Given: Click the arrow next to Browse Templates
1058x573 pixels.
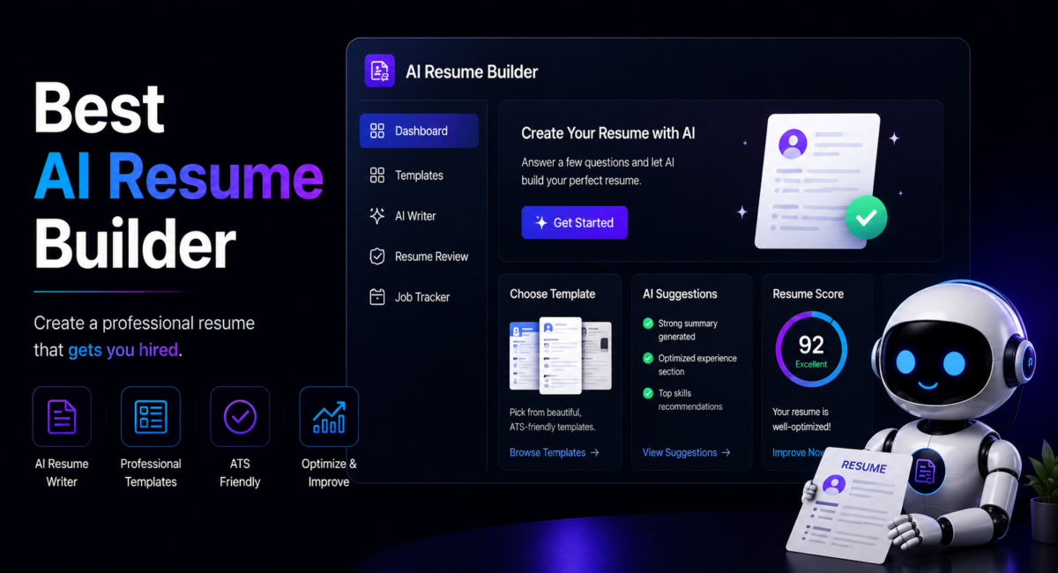Looking at the screenshot, I should (595, 452).
